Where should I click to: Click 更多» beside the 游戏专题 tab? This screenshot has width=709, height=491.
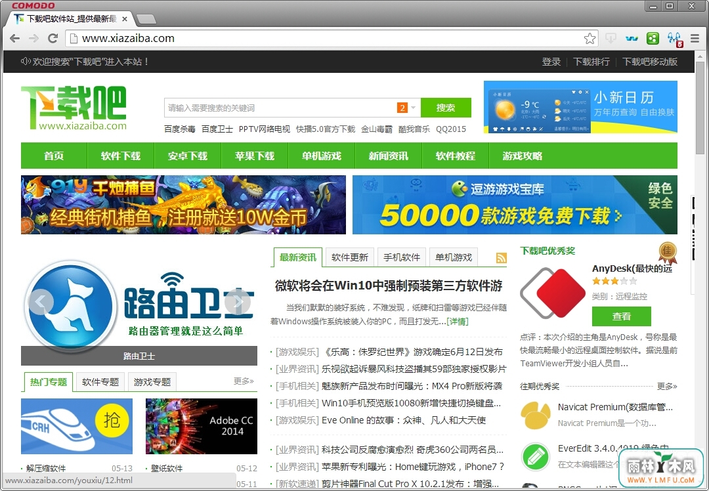(244, 381)
